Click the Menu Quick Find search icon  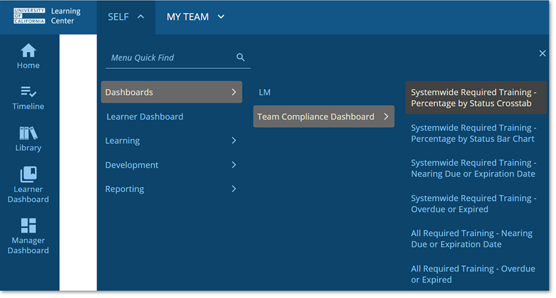click(x=241, y=57)
